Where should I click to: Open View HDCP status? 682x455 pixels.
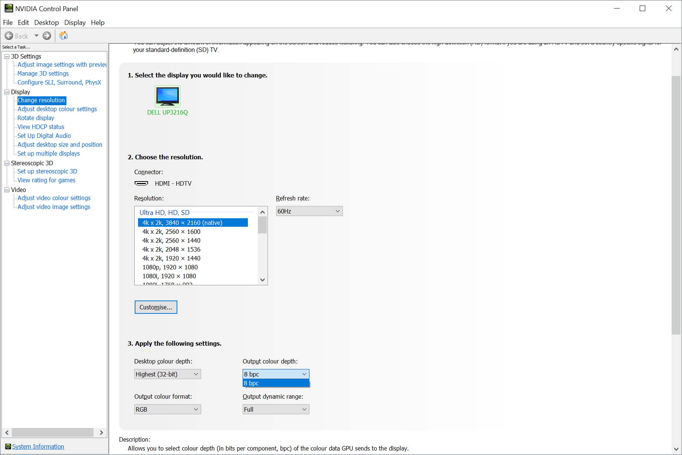pyautogui.click(x=41, y=127)
